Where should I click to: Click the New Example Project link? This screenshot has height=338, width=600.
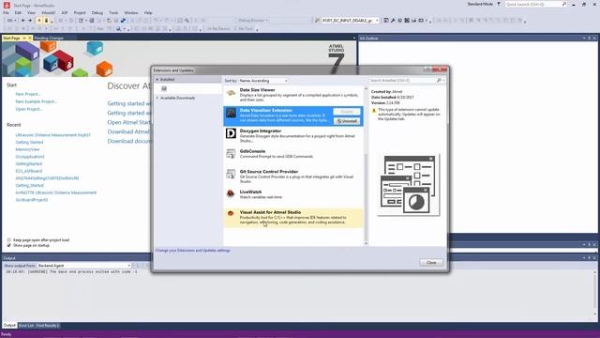pos(36,101)
